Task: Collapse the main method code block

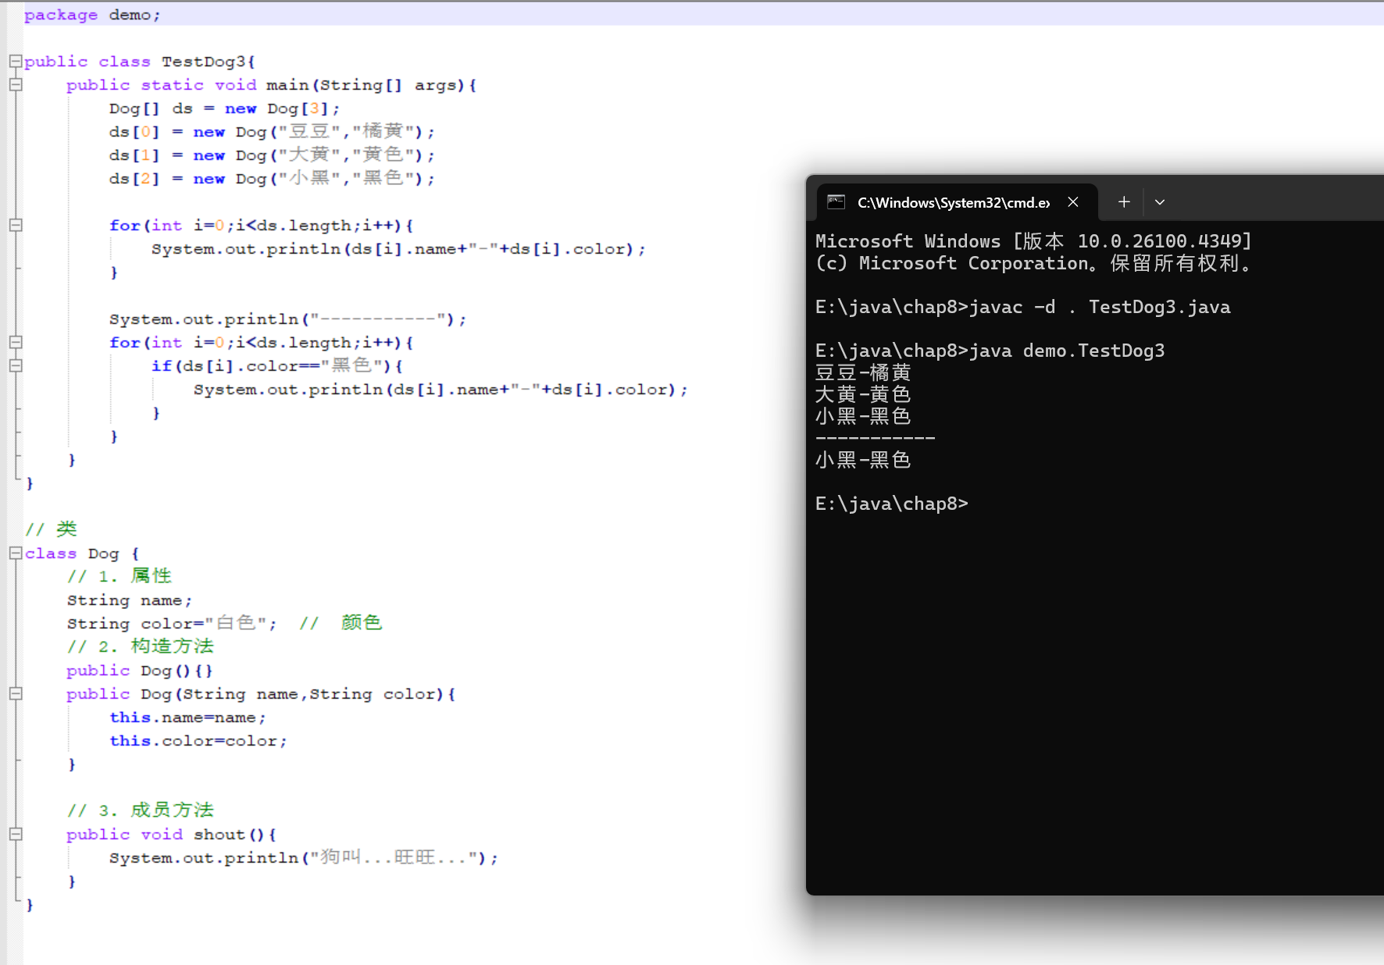Action: [x=14, y=85]
